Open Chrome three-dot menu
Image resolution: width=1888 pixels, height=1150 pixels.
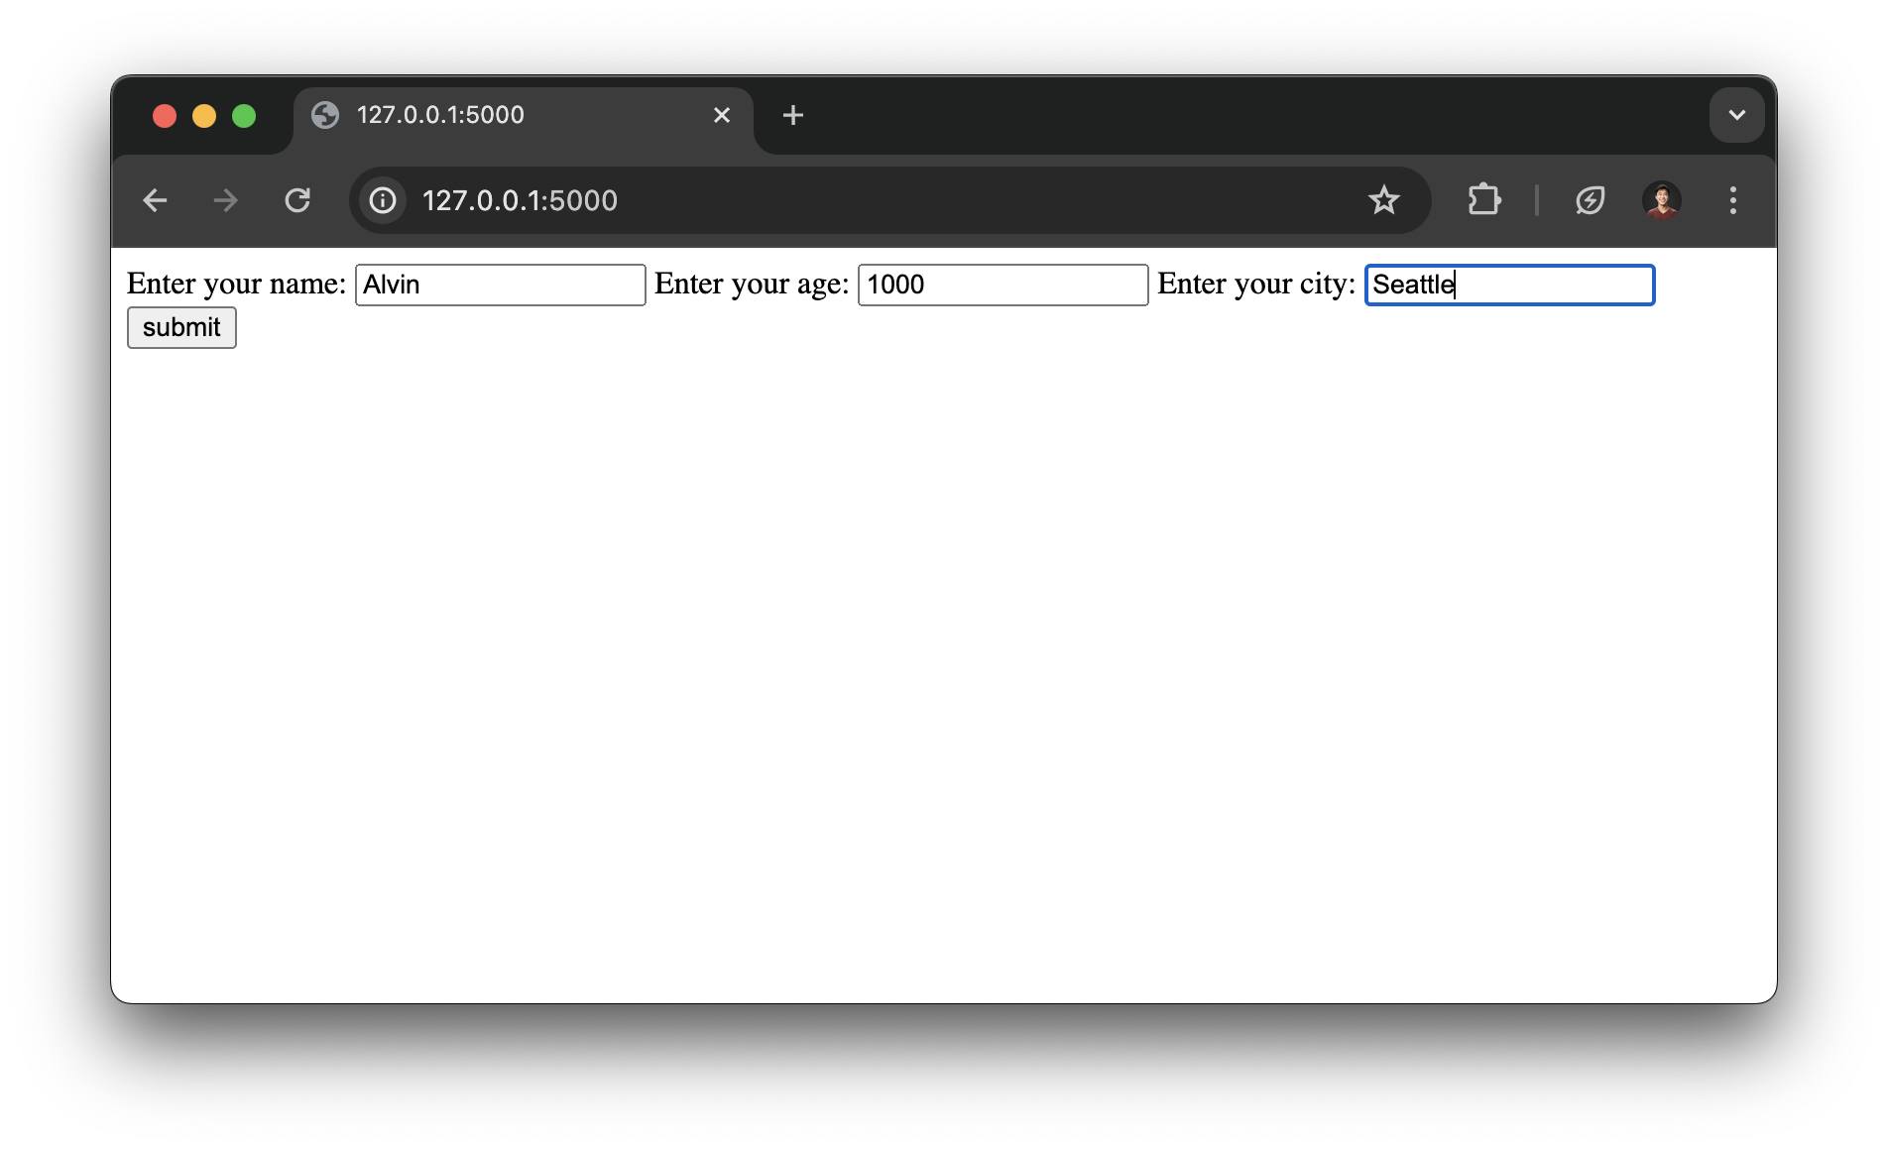click(x=1732, y=200)
